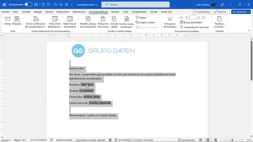Go to last record arrow
The image size is (253, 142).
[x=204, y=17]
